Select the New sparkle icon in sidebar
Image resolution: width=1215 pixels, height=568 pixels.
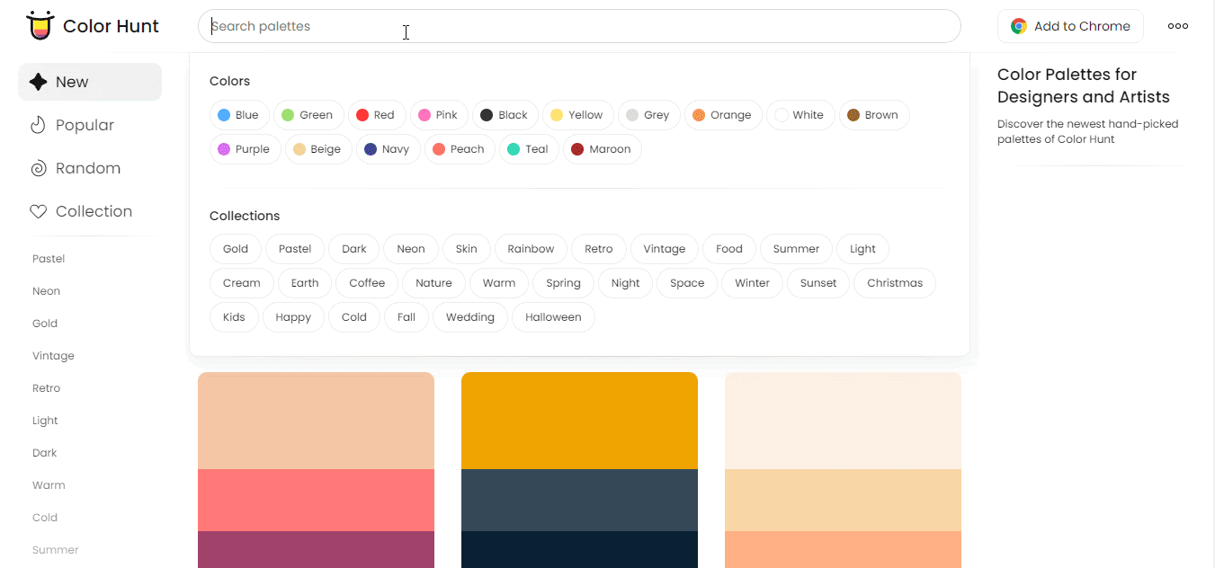tap(38, 82)
